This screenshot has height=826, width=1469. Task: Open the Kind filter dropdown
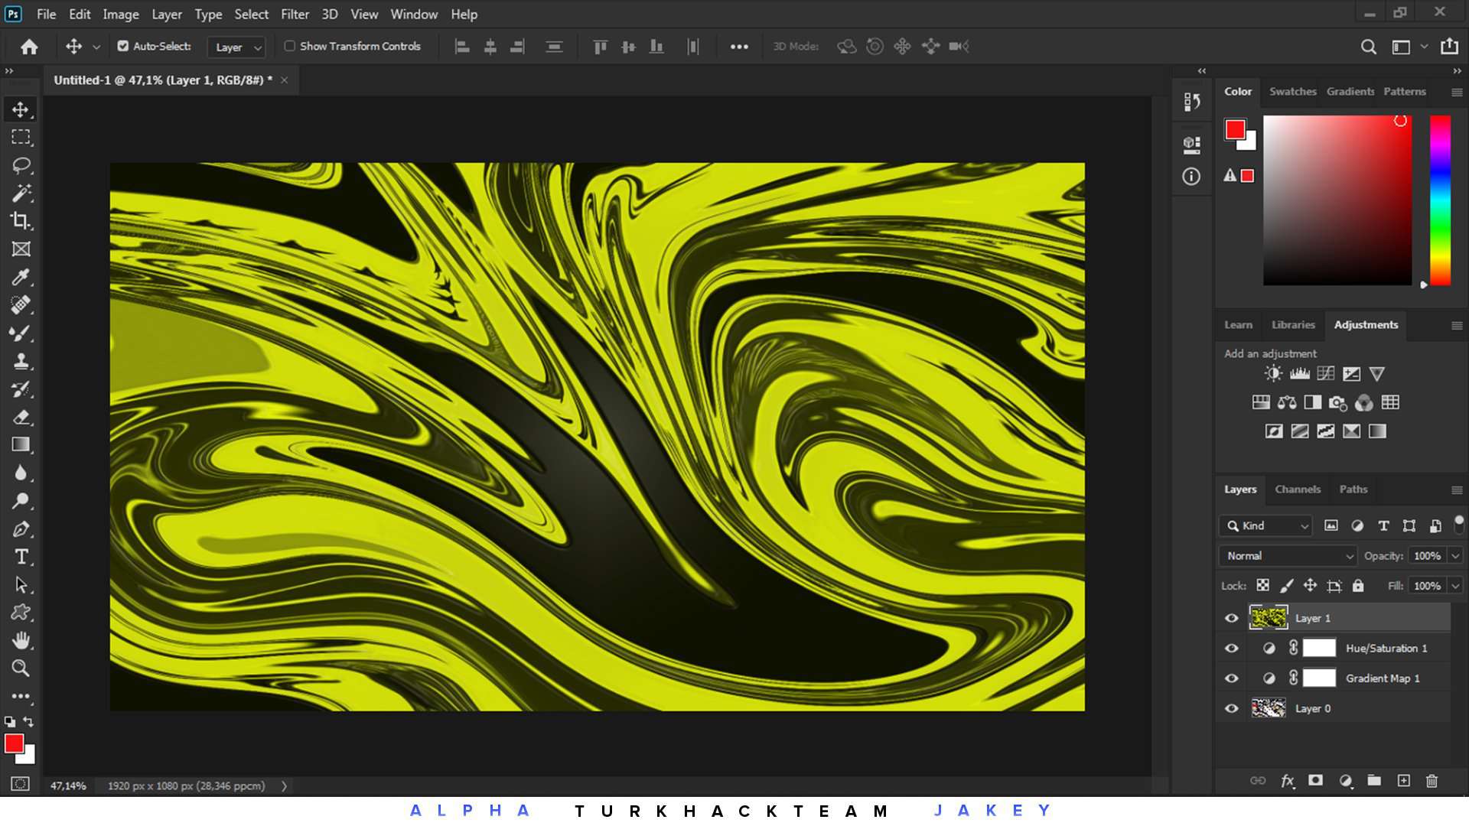point(1265,525)
